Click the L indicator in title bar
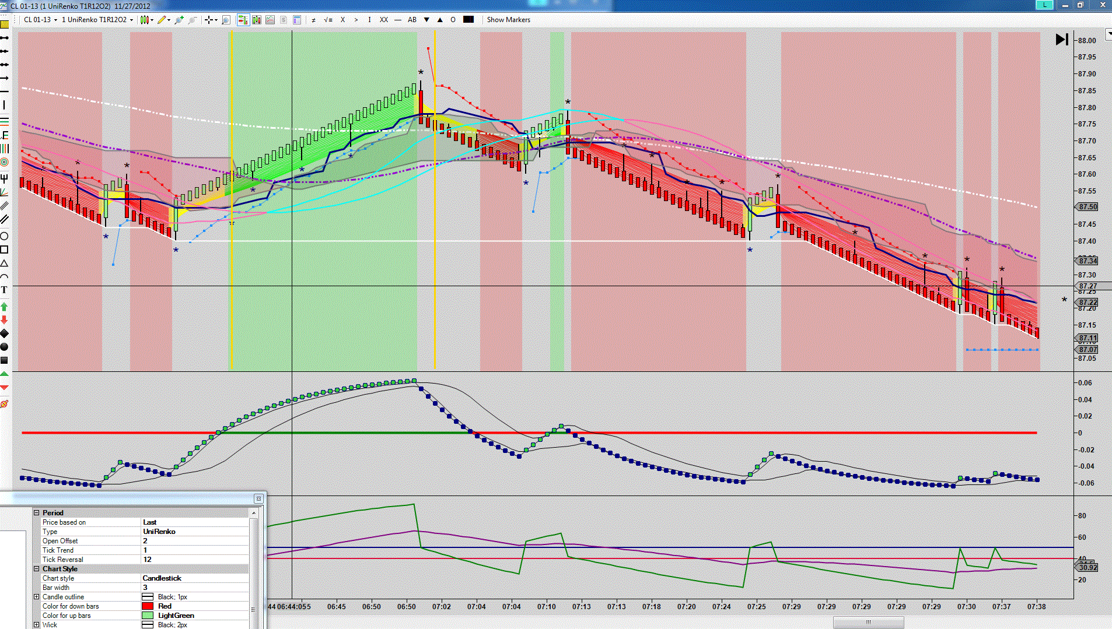This screenshot has width=1112, height=629. (x=1044, y=5)
